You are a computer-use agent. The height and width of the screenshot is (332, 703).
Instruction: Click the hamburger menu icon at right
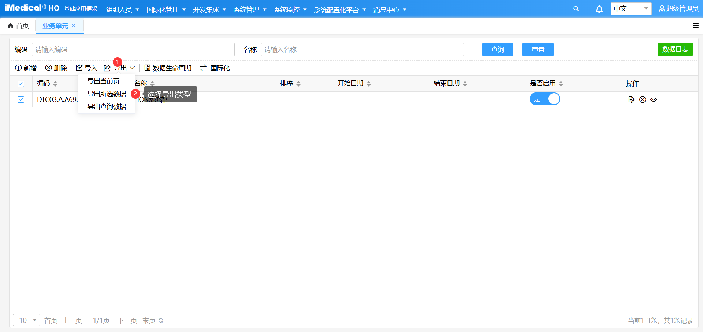coord(696,26)
